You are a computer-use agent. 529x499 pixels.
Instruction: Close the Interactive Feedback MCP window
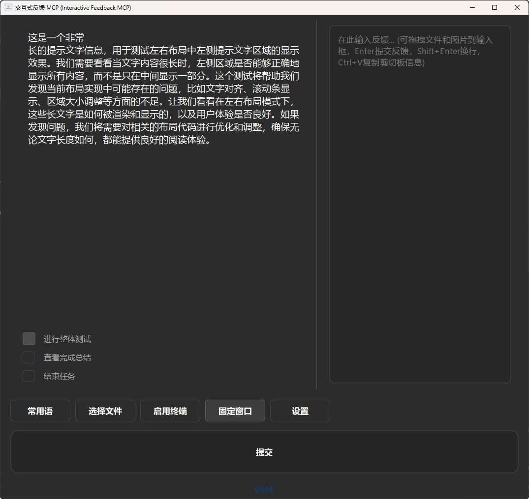(x=517, y=7)
